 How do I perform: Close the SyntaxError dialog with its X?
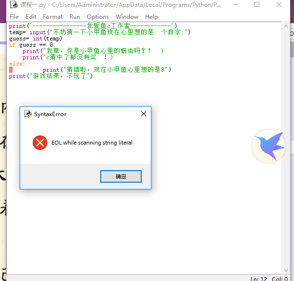[x=143, y=114]
